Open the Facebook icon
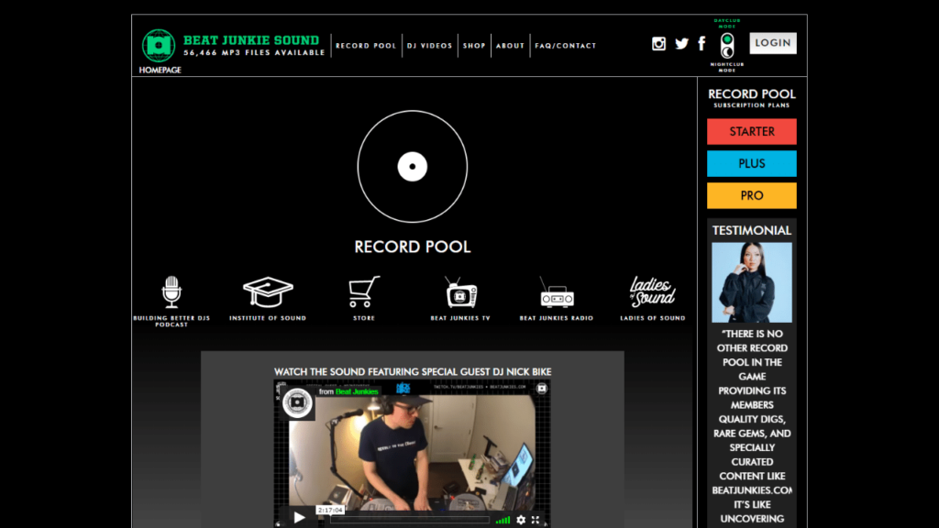939x528 pixels. (x=701, y=44)
